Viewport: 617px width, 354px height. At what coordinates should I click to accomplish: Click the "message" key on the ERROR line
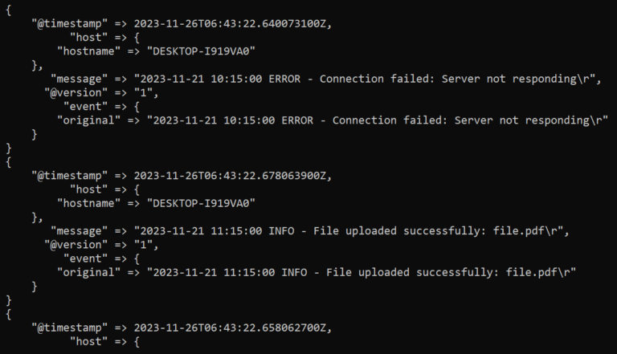pos(79,79)
